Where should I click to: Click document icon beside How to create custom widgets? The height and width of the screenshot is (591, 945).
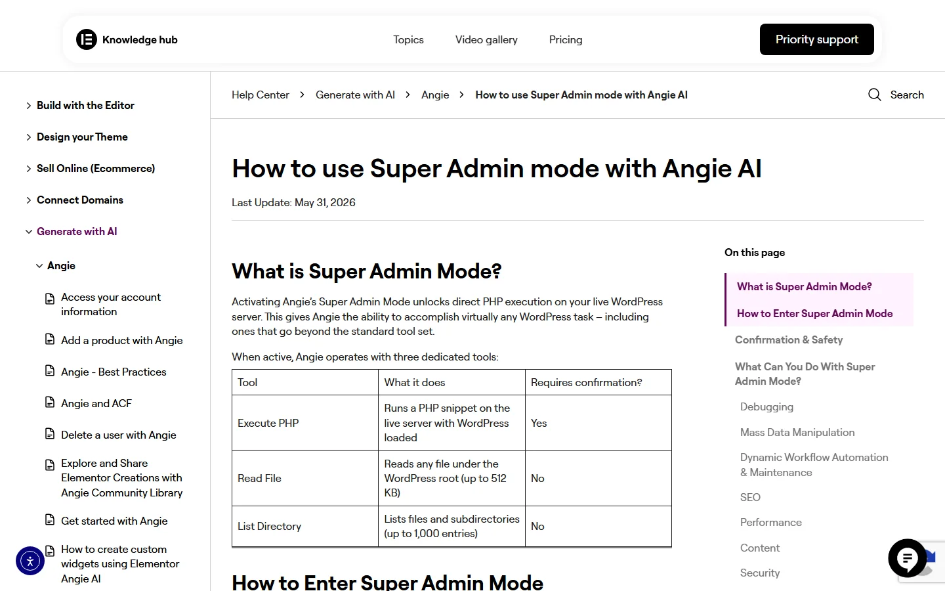click(50, 551)
